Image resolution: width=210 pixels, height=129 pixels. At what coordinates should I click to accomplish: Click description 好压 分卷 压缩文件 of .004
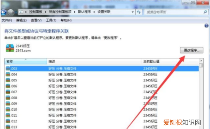click(62, 74)
